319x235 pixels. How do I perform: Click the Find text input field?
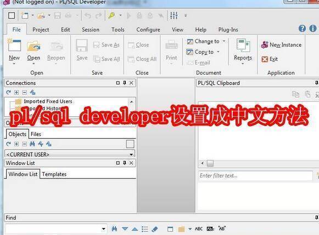(53, 229)
